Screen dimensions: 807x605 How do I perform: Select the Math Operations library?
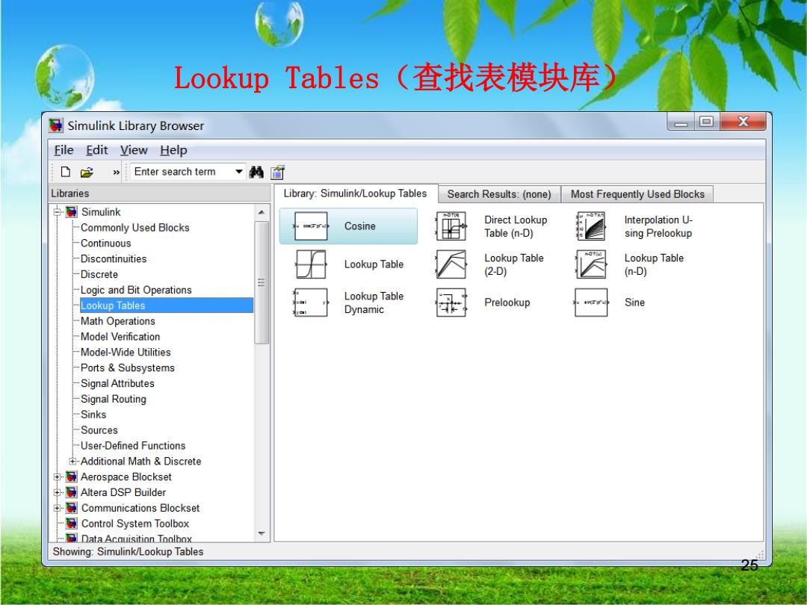click(x=118, y=321)
